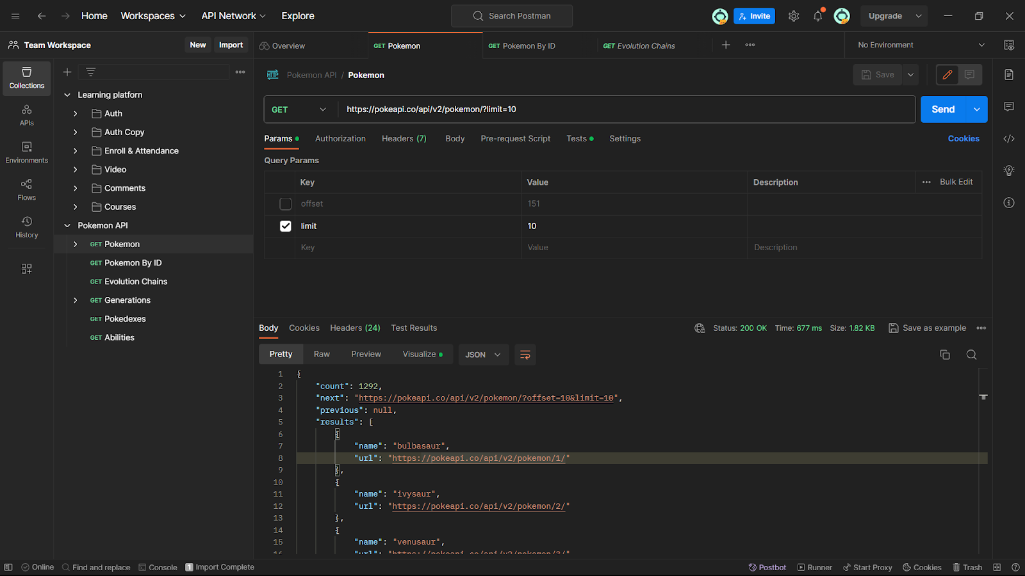Toggle line wrap in response
This screenshot has height=576, width=1025.
tap(525, 355)
